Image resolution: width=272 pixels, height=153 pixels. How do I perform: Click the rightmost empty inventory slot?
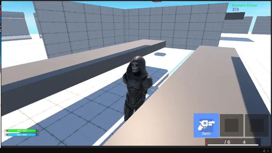tap(257, 125)
